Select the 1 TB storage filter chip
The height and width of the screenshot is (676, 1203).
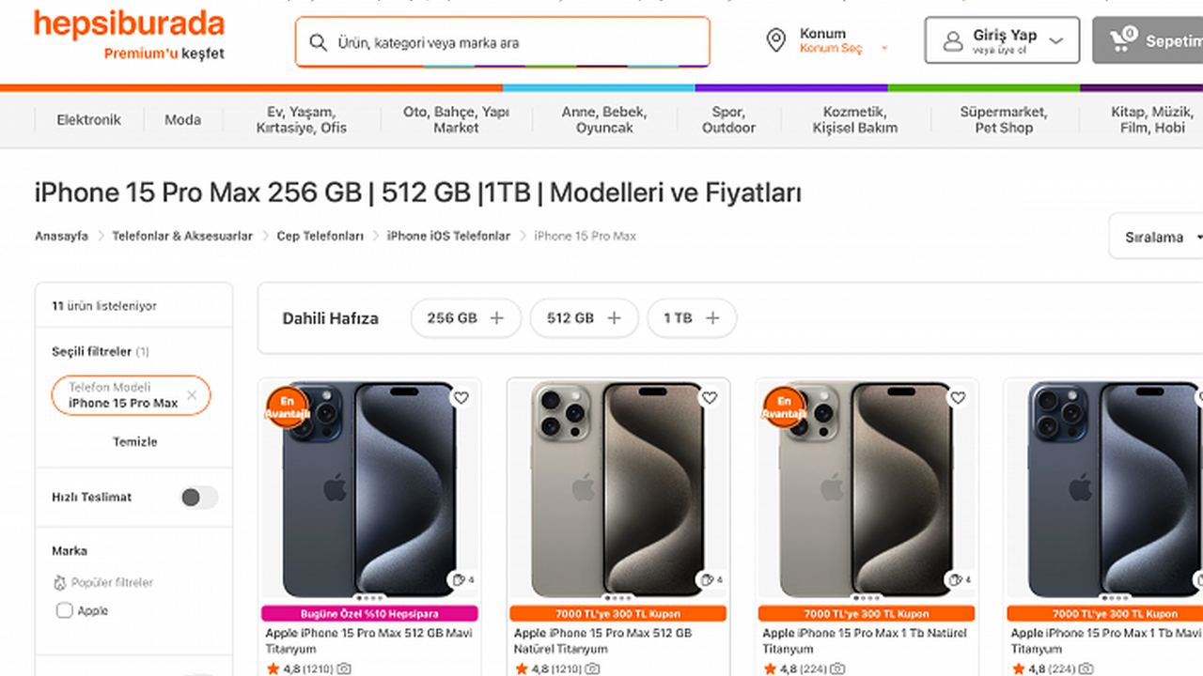(691, 318)
